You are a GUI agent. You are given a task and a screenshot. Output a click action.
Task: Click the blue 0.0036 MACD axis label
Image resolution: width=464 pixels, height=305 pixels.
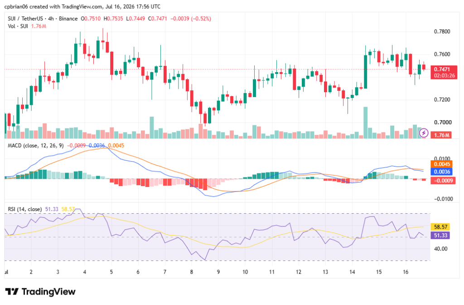441,172
